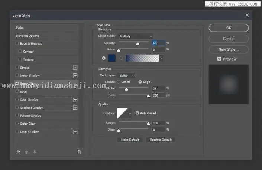262x170 pixels.
Task: Select the Edge source radio button
Action: [x=140, y=82]
